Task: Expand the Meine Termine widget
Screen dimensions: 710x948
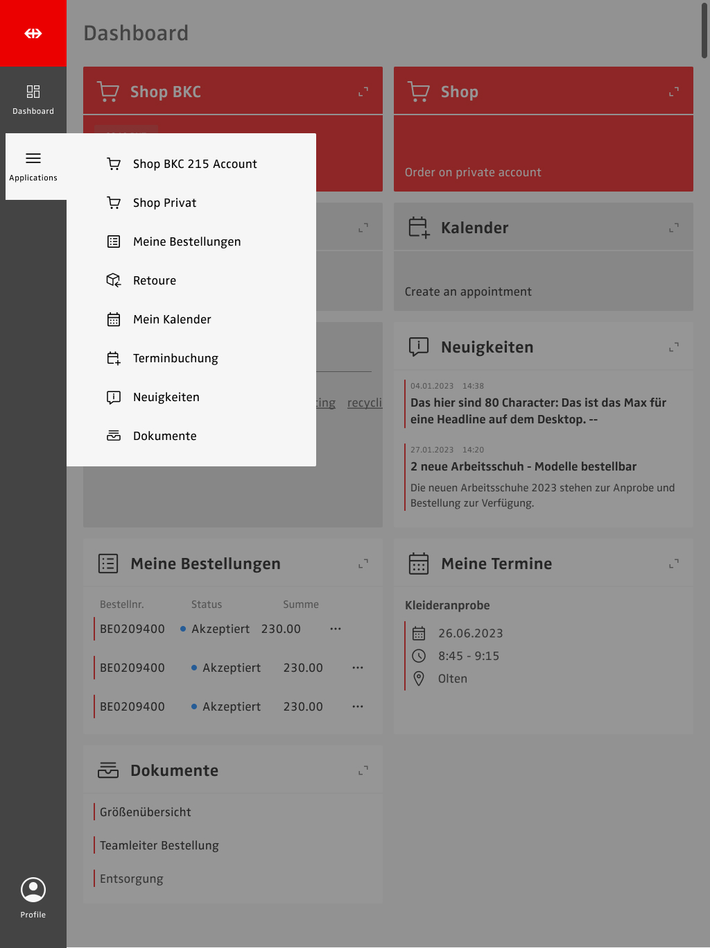Action: point(674,564)
